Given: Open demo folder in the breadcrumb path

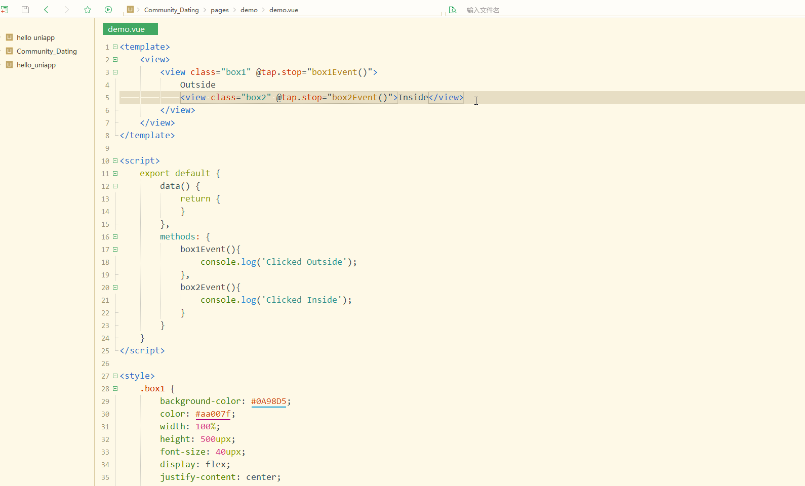Looking at the screenshot, I should pyautogui.click(x=249, y=10).
